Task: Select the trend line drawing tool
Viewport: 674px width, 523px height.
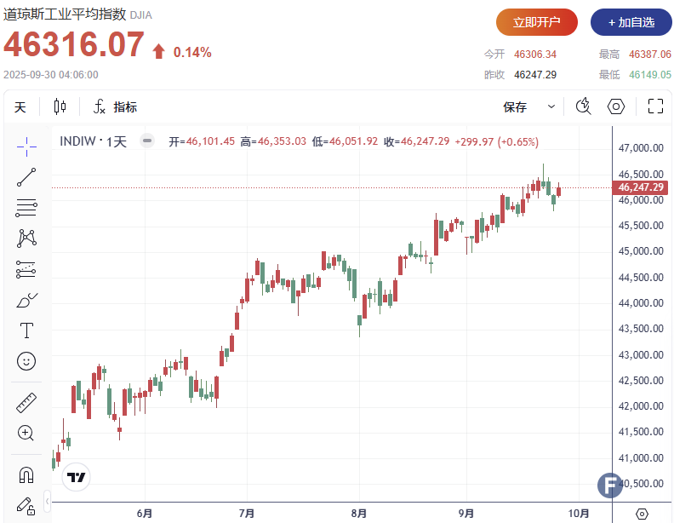Action: 26,177
